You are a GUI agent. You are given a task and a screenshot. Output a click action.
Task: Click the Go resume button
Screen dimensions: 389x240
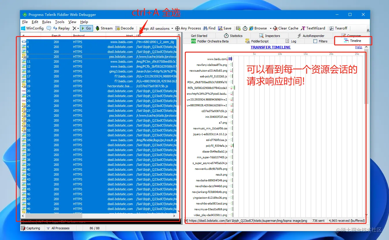click(86, 28)
